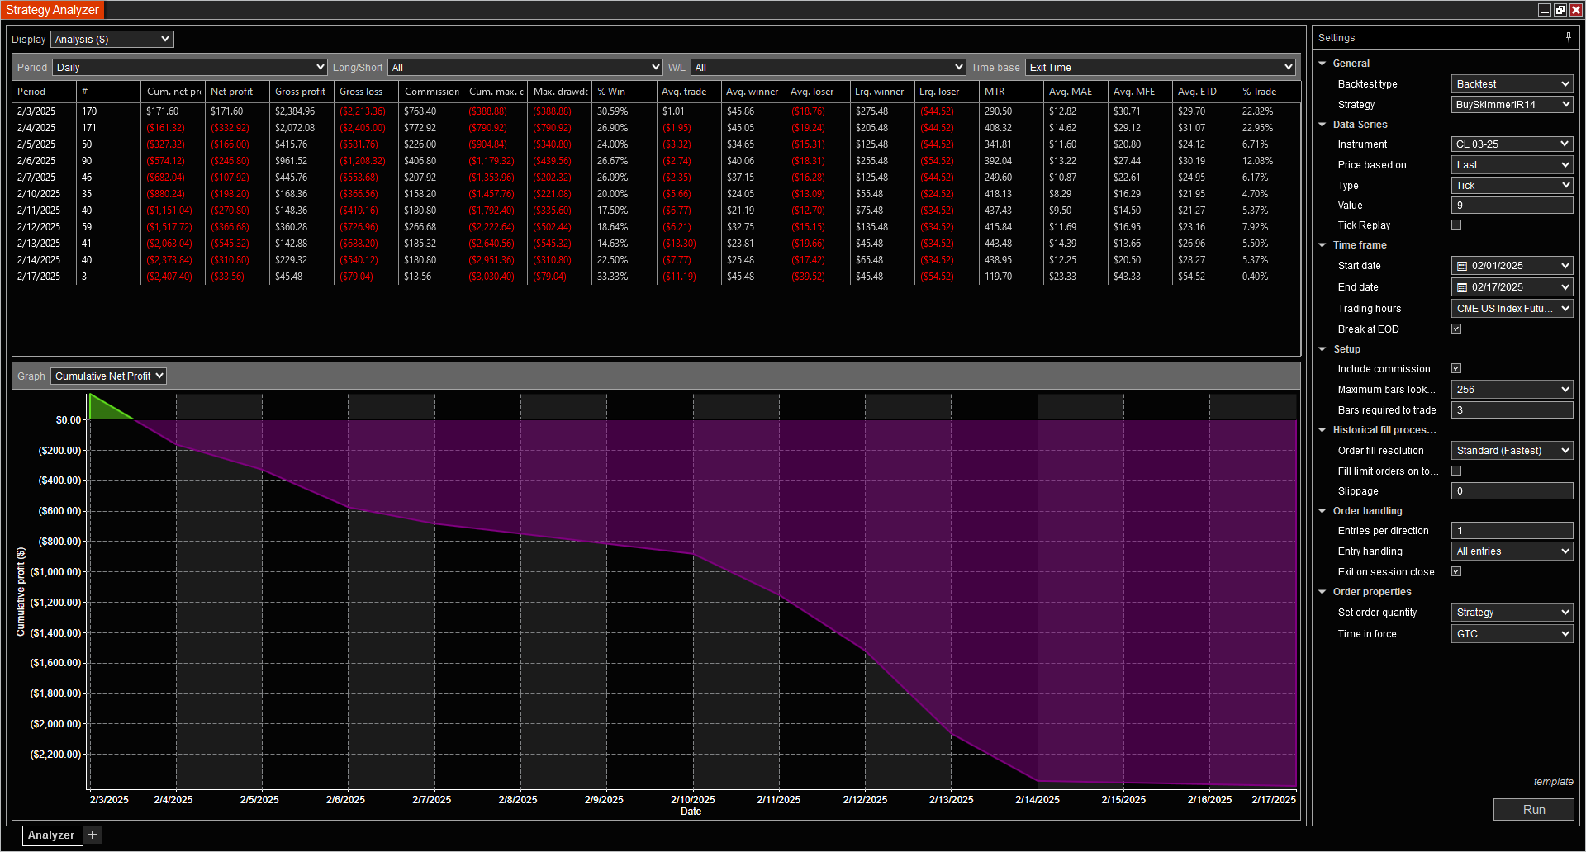
Task: Edit the Slippage field
Action: click(x=1512, y=491)
